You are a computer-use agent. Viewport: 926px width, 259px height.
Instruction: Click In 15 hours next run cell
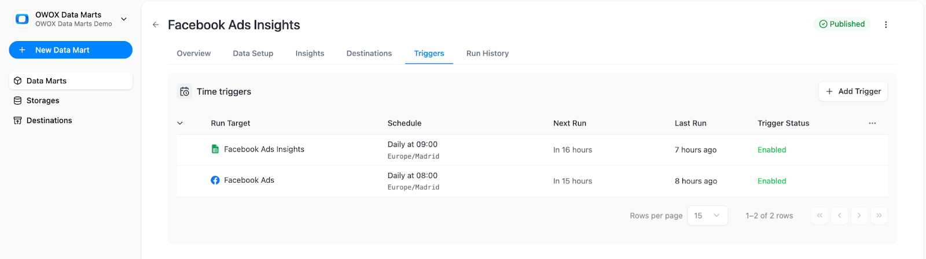[x=572, y=181]
